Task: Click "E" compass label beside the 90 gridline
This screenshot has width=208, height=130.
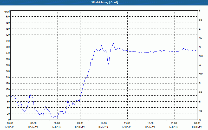Action: pos(200,102)
